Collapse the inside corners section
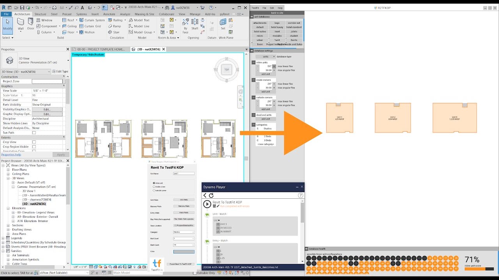This screenshot has height=280, width=499. pos(254,80)
